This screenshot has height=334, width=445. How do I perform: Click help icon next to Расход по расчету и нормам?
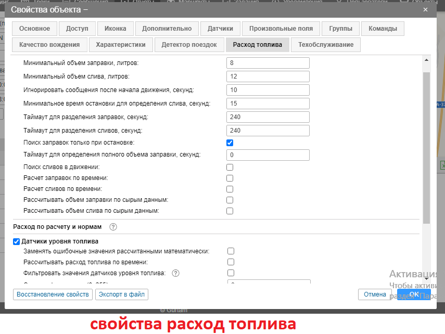(113, 227)
